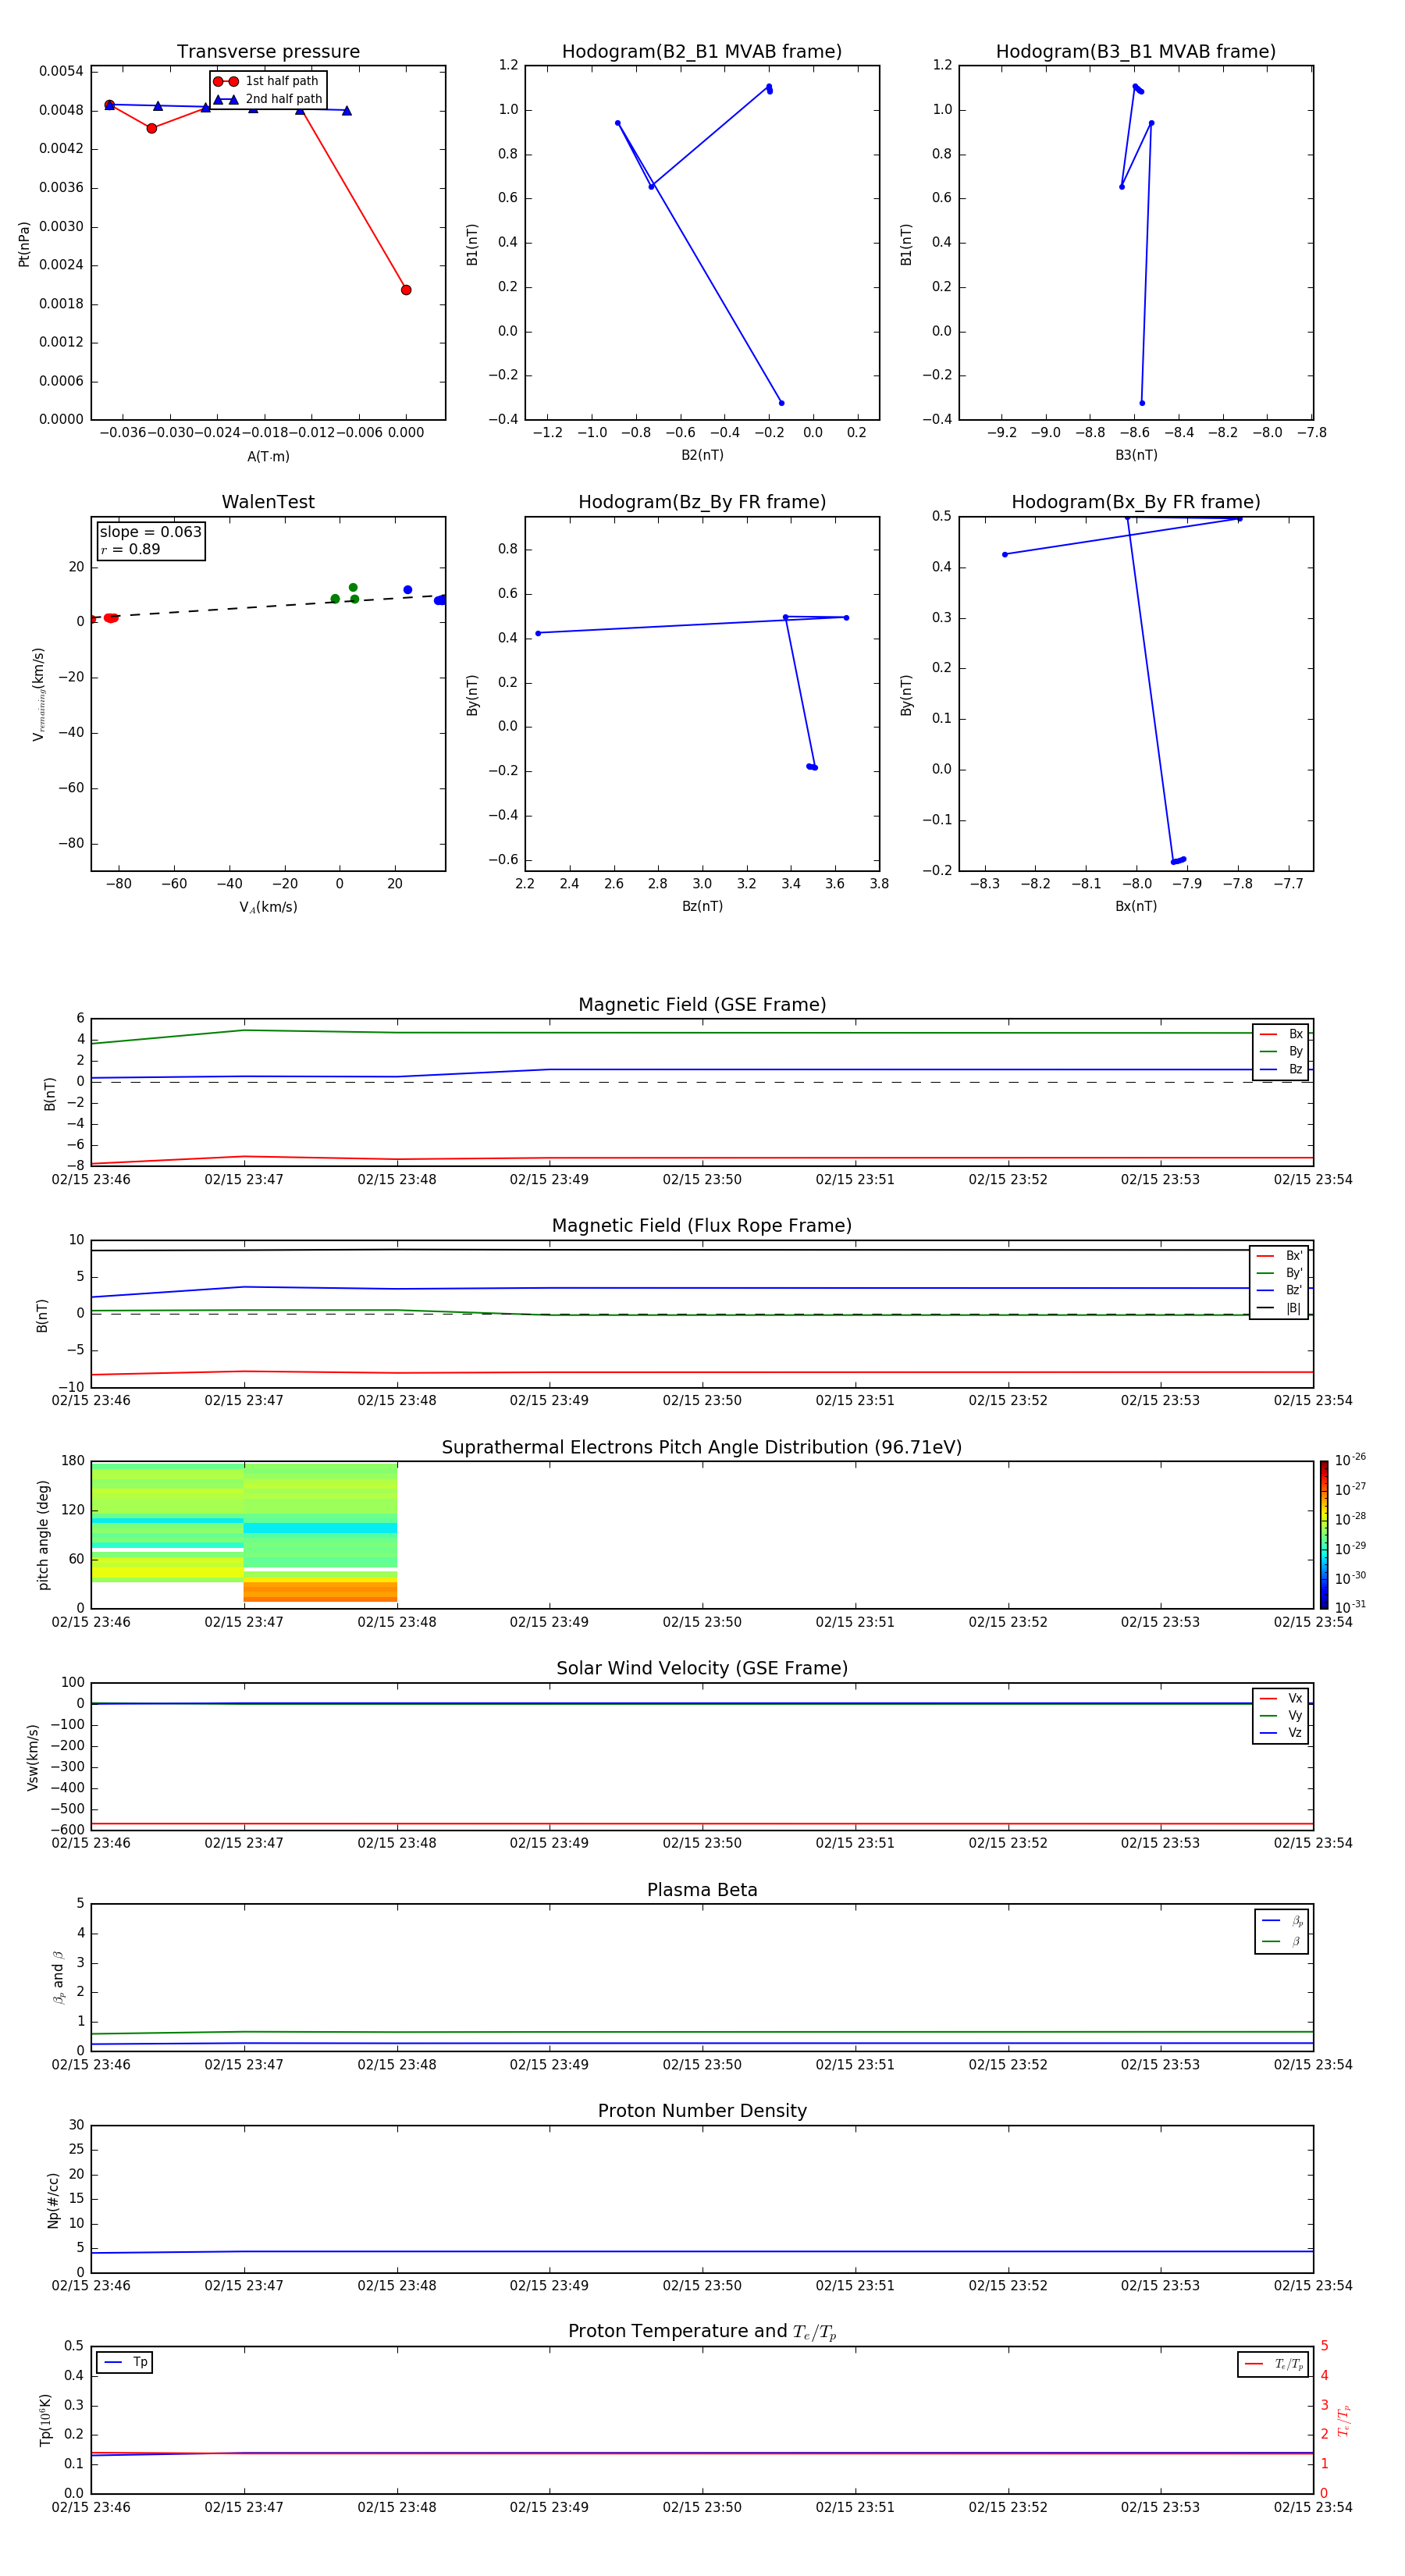This screenshot has height=2576, width=1405.
Task: Click 'Hodogram(B3_B1 MVAB frame)' title
Action: click(1136, 52)
